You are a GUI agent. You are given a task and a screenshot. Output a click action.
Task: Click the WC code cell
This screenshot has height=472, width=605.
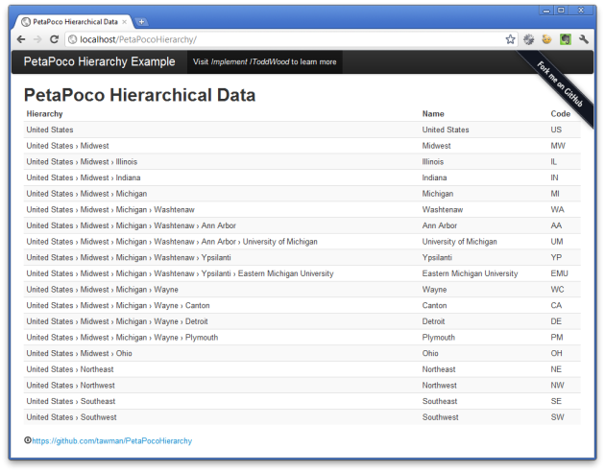(557, 290)
